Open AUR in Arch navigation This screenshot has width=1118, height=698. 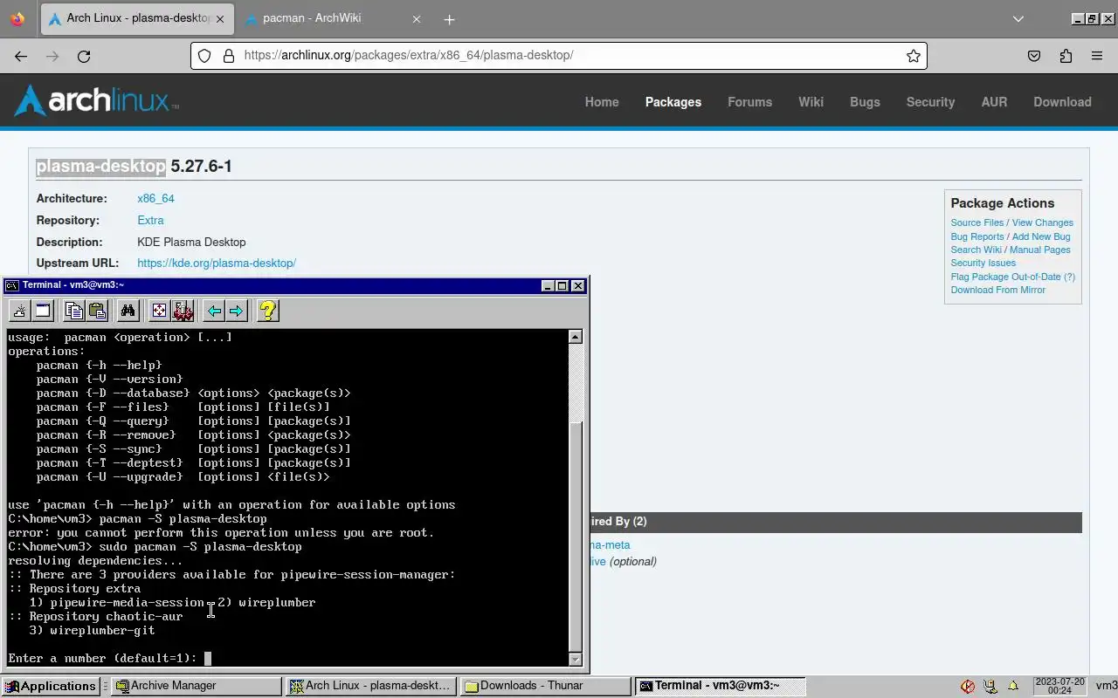point(994,102)
